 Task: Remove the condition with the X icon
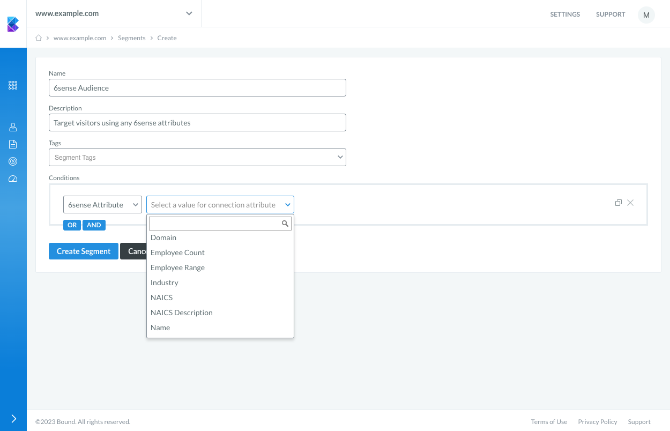pos(630,203)
